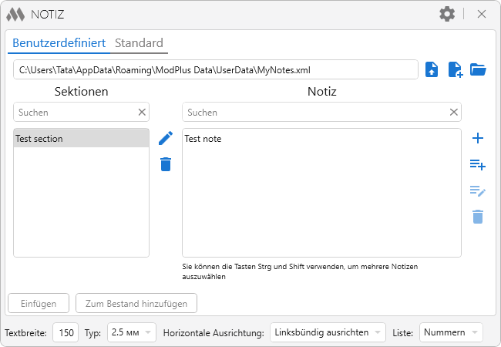Clear the Notiz search field
The image size is (501, 347).
[x=454, y=113]
